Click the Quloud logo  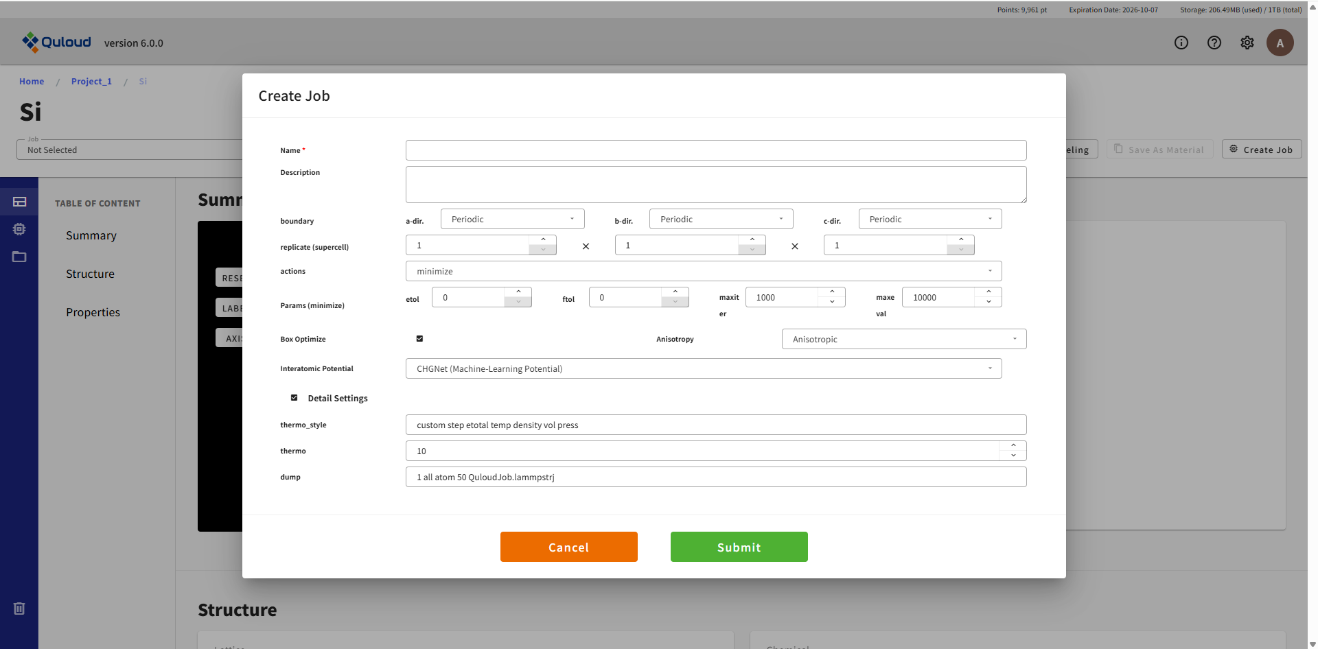click(56, 43)
